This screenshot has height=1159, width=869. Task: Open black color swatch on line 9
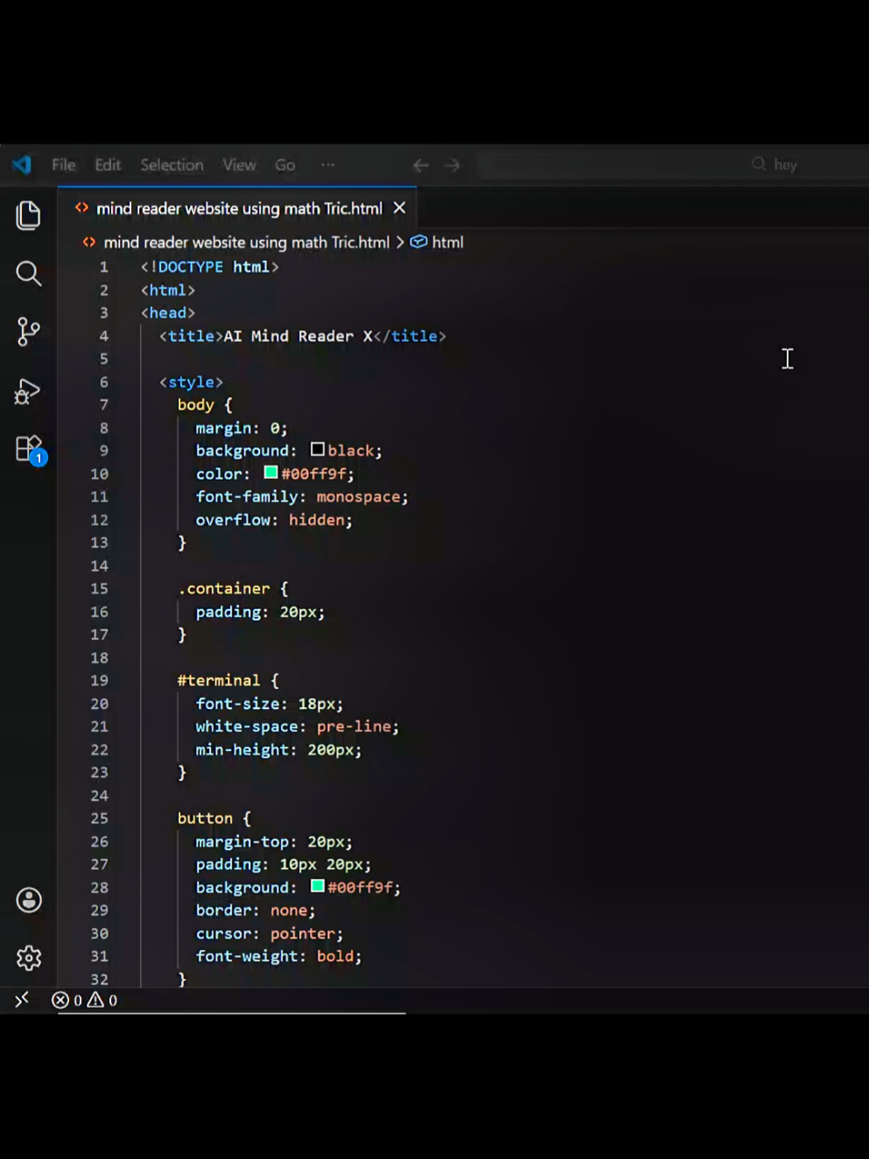[x=318, y=449]
